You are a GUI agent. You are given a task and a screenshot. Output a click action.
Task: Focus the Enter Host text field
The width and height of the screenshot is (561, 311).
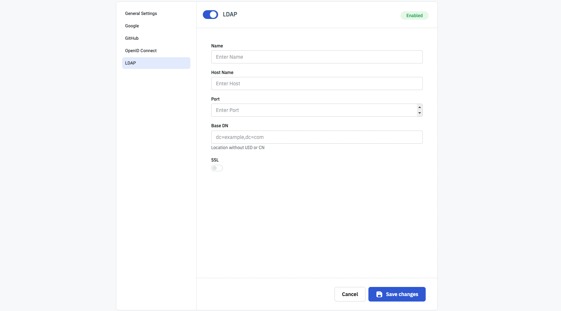coord(317,83)
